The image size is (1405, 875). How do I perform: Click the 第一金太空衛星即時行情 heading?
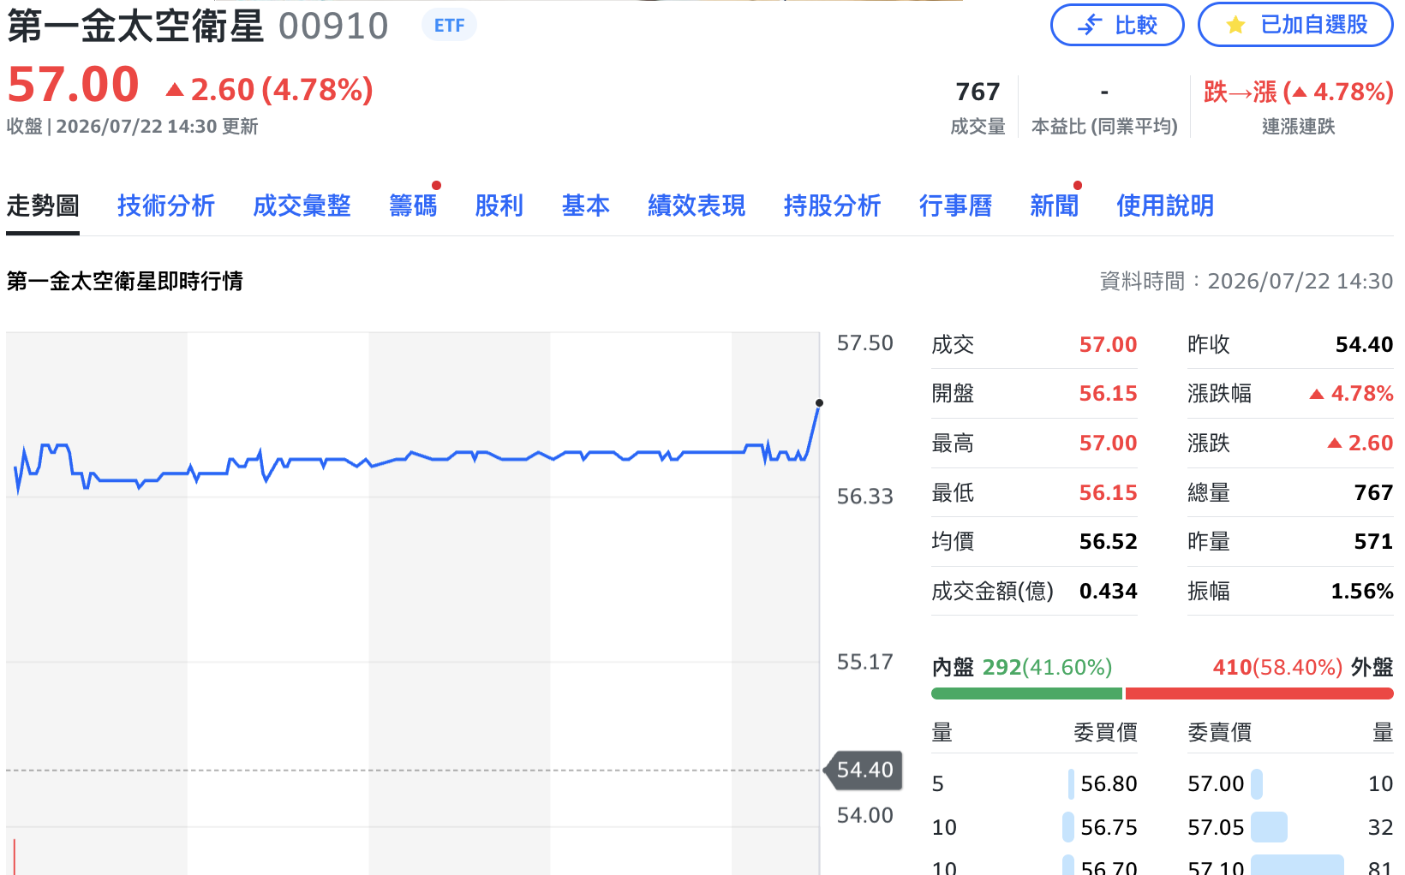click(125, 282)
